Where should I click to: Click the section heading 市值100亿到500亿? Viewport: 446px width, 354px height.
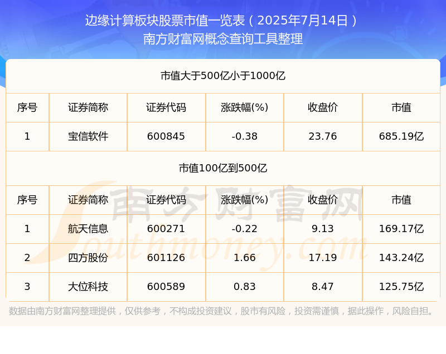(x=223, y=168)
